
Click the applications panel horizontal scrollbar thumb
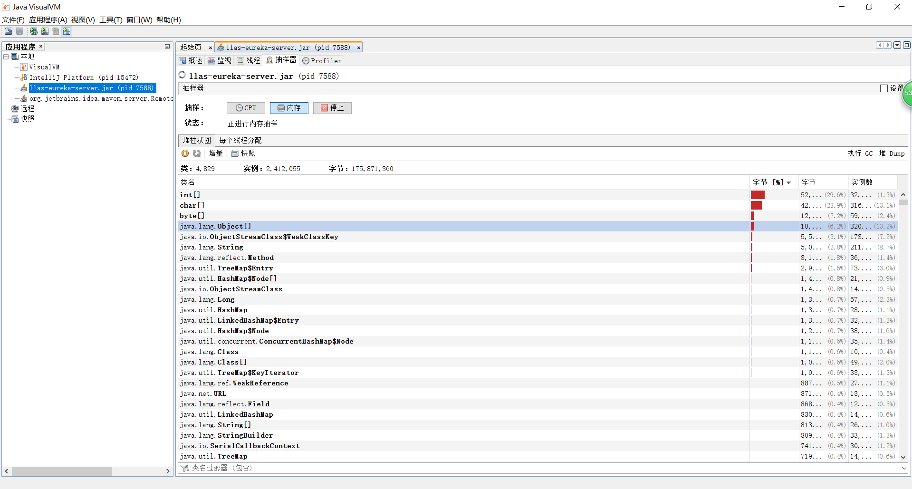click(62, 471)
